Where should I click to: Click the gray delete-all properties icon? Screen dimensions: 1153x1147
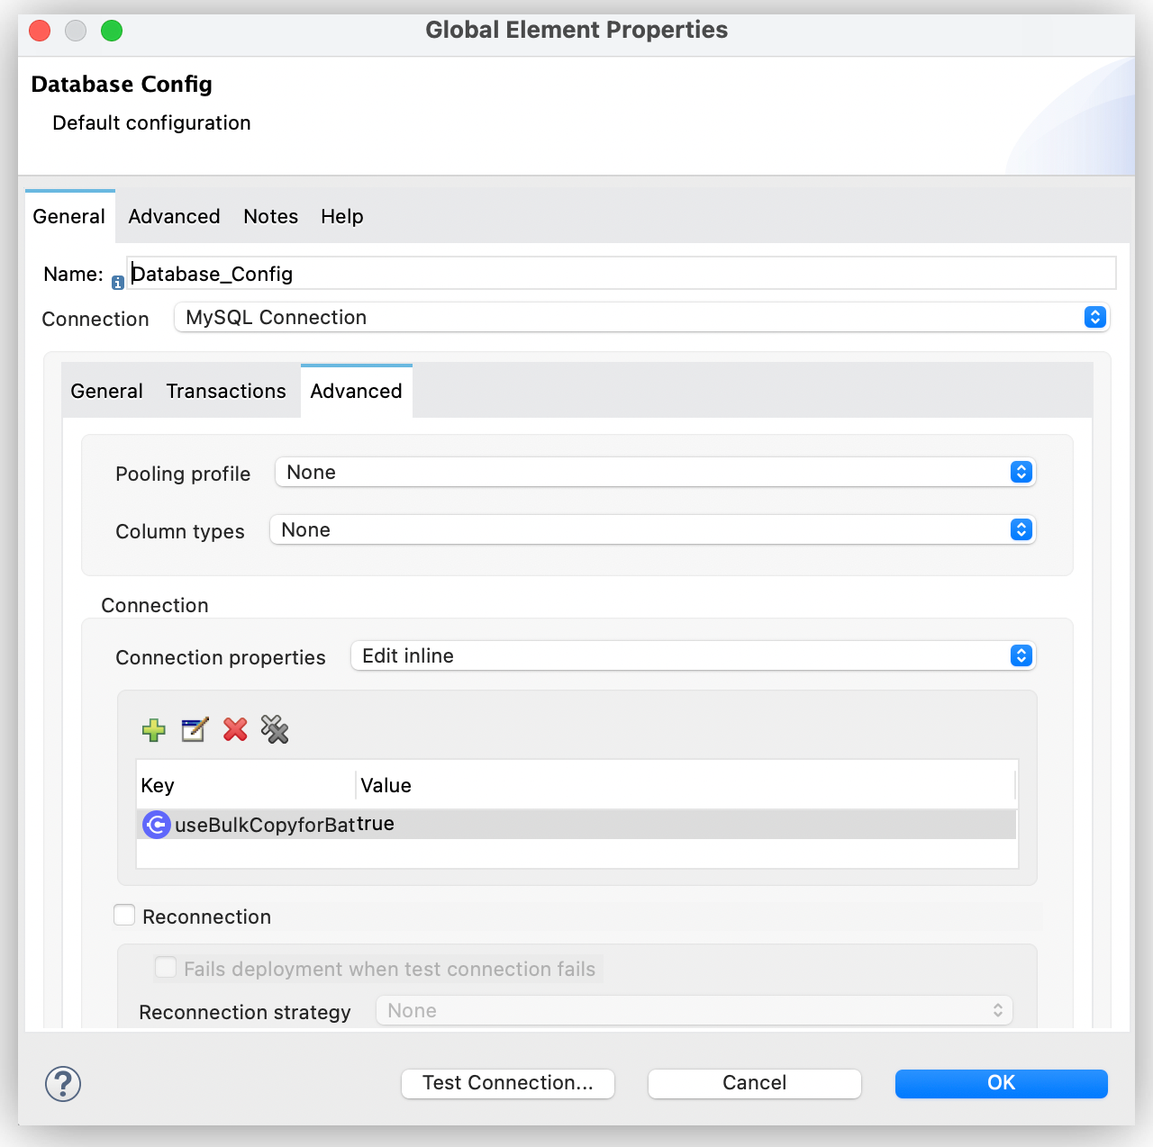click(275, 729)
